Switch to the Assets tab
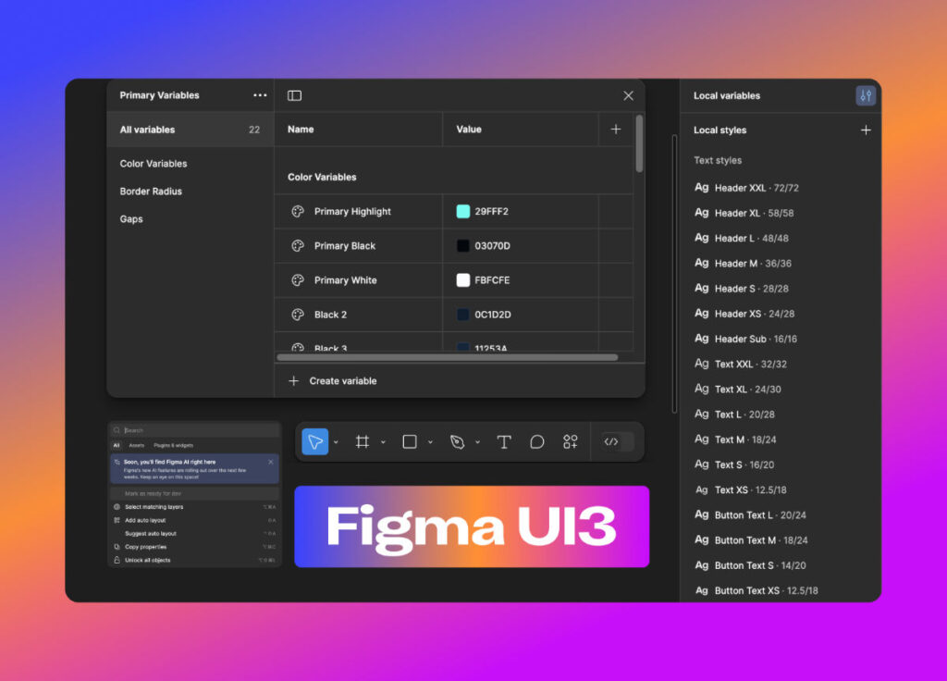This screenshot has height=681, width=947. click(137, 445)
